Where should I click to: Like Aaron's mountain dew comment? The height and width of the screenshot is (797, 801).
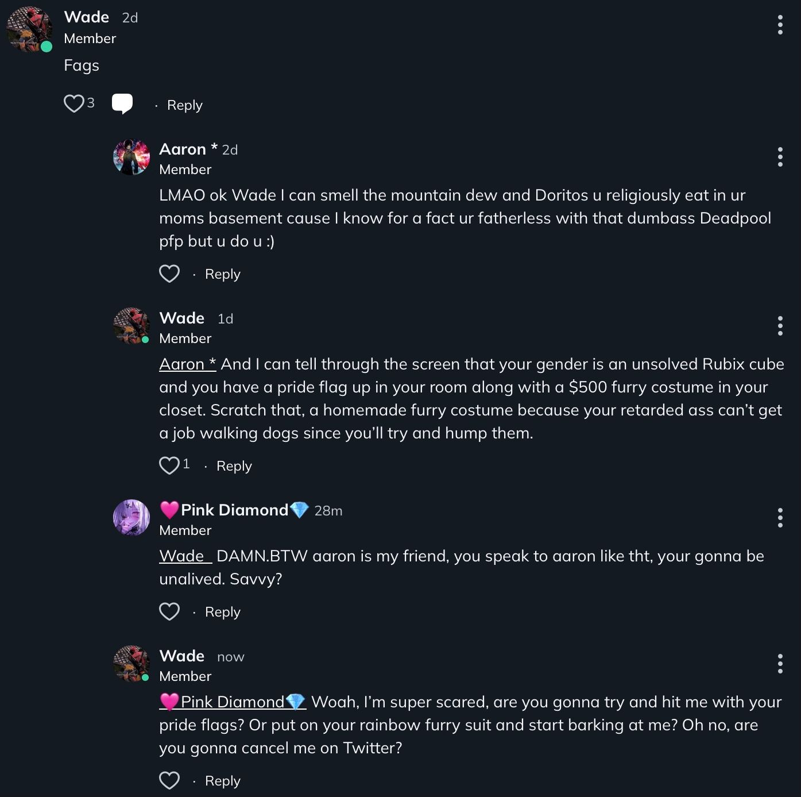click(x=169, y=274)
